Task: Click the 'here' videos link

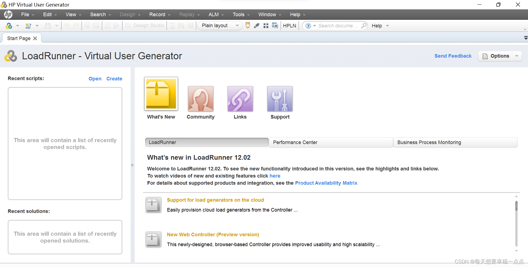Action: (275, 176)
